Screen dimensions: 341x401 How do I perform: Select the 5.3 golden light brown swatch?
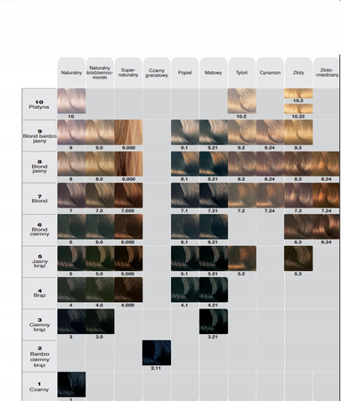[298, 258]
